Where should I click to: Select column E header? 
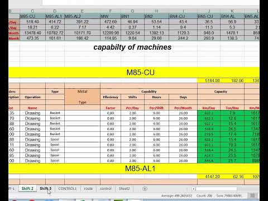(x=82, y=11)
